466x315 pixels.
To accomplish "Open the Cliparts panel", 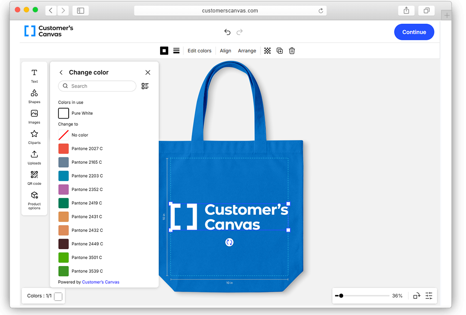I will click(x=34, y=137).
